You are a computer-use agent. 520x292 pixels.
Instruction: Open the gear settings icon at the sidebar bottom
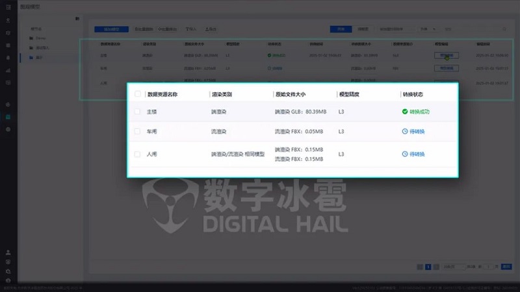(x=8, y=271)
